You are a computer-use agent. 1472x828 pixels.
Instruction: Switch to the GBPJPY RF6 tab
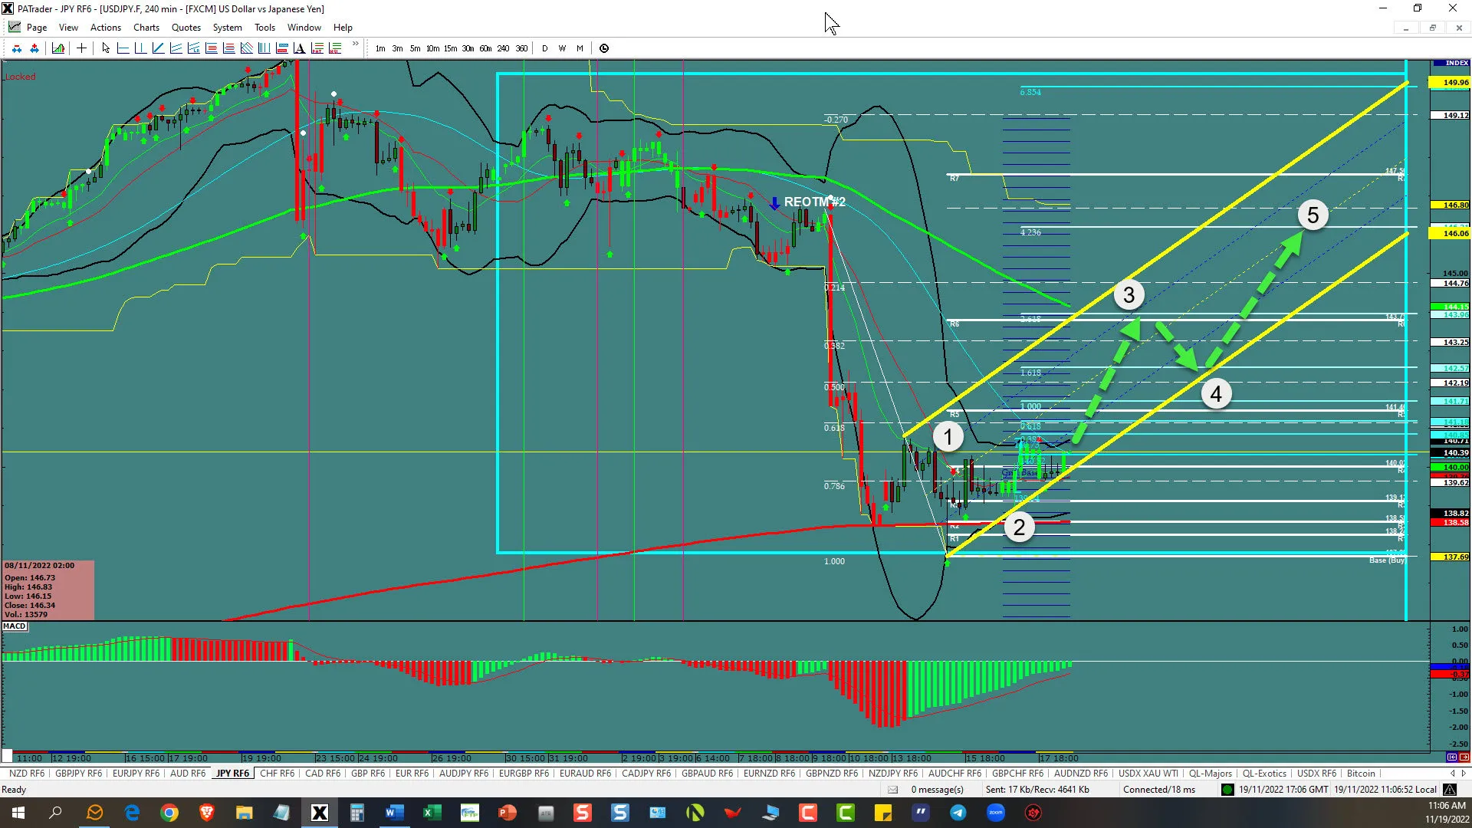78,774
